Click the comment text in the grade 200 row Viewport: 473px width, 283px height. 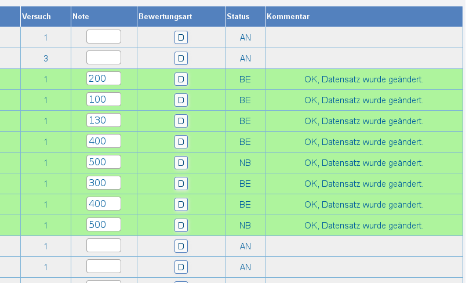[363, 79]
